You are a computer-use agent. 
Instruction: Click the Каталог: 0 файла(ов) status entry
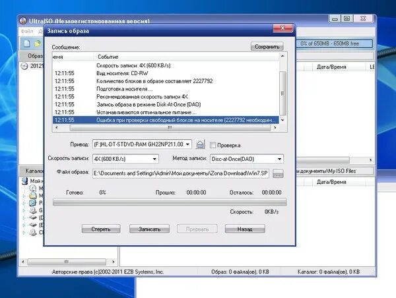tap(328, 272)
